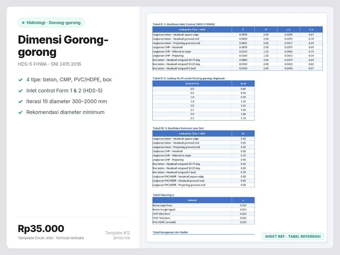Viewport: 340px width, 255px height.
Task: Click the ke column header
Action: coord(243,133)
